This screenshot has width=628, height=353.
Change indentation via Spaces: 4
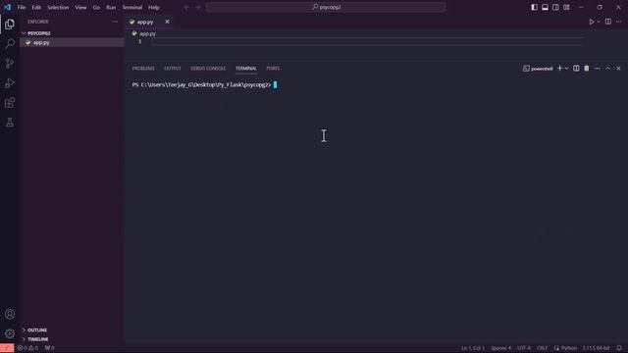click(x=500, y=348)
